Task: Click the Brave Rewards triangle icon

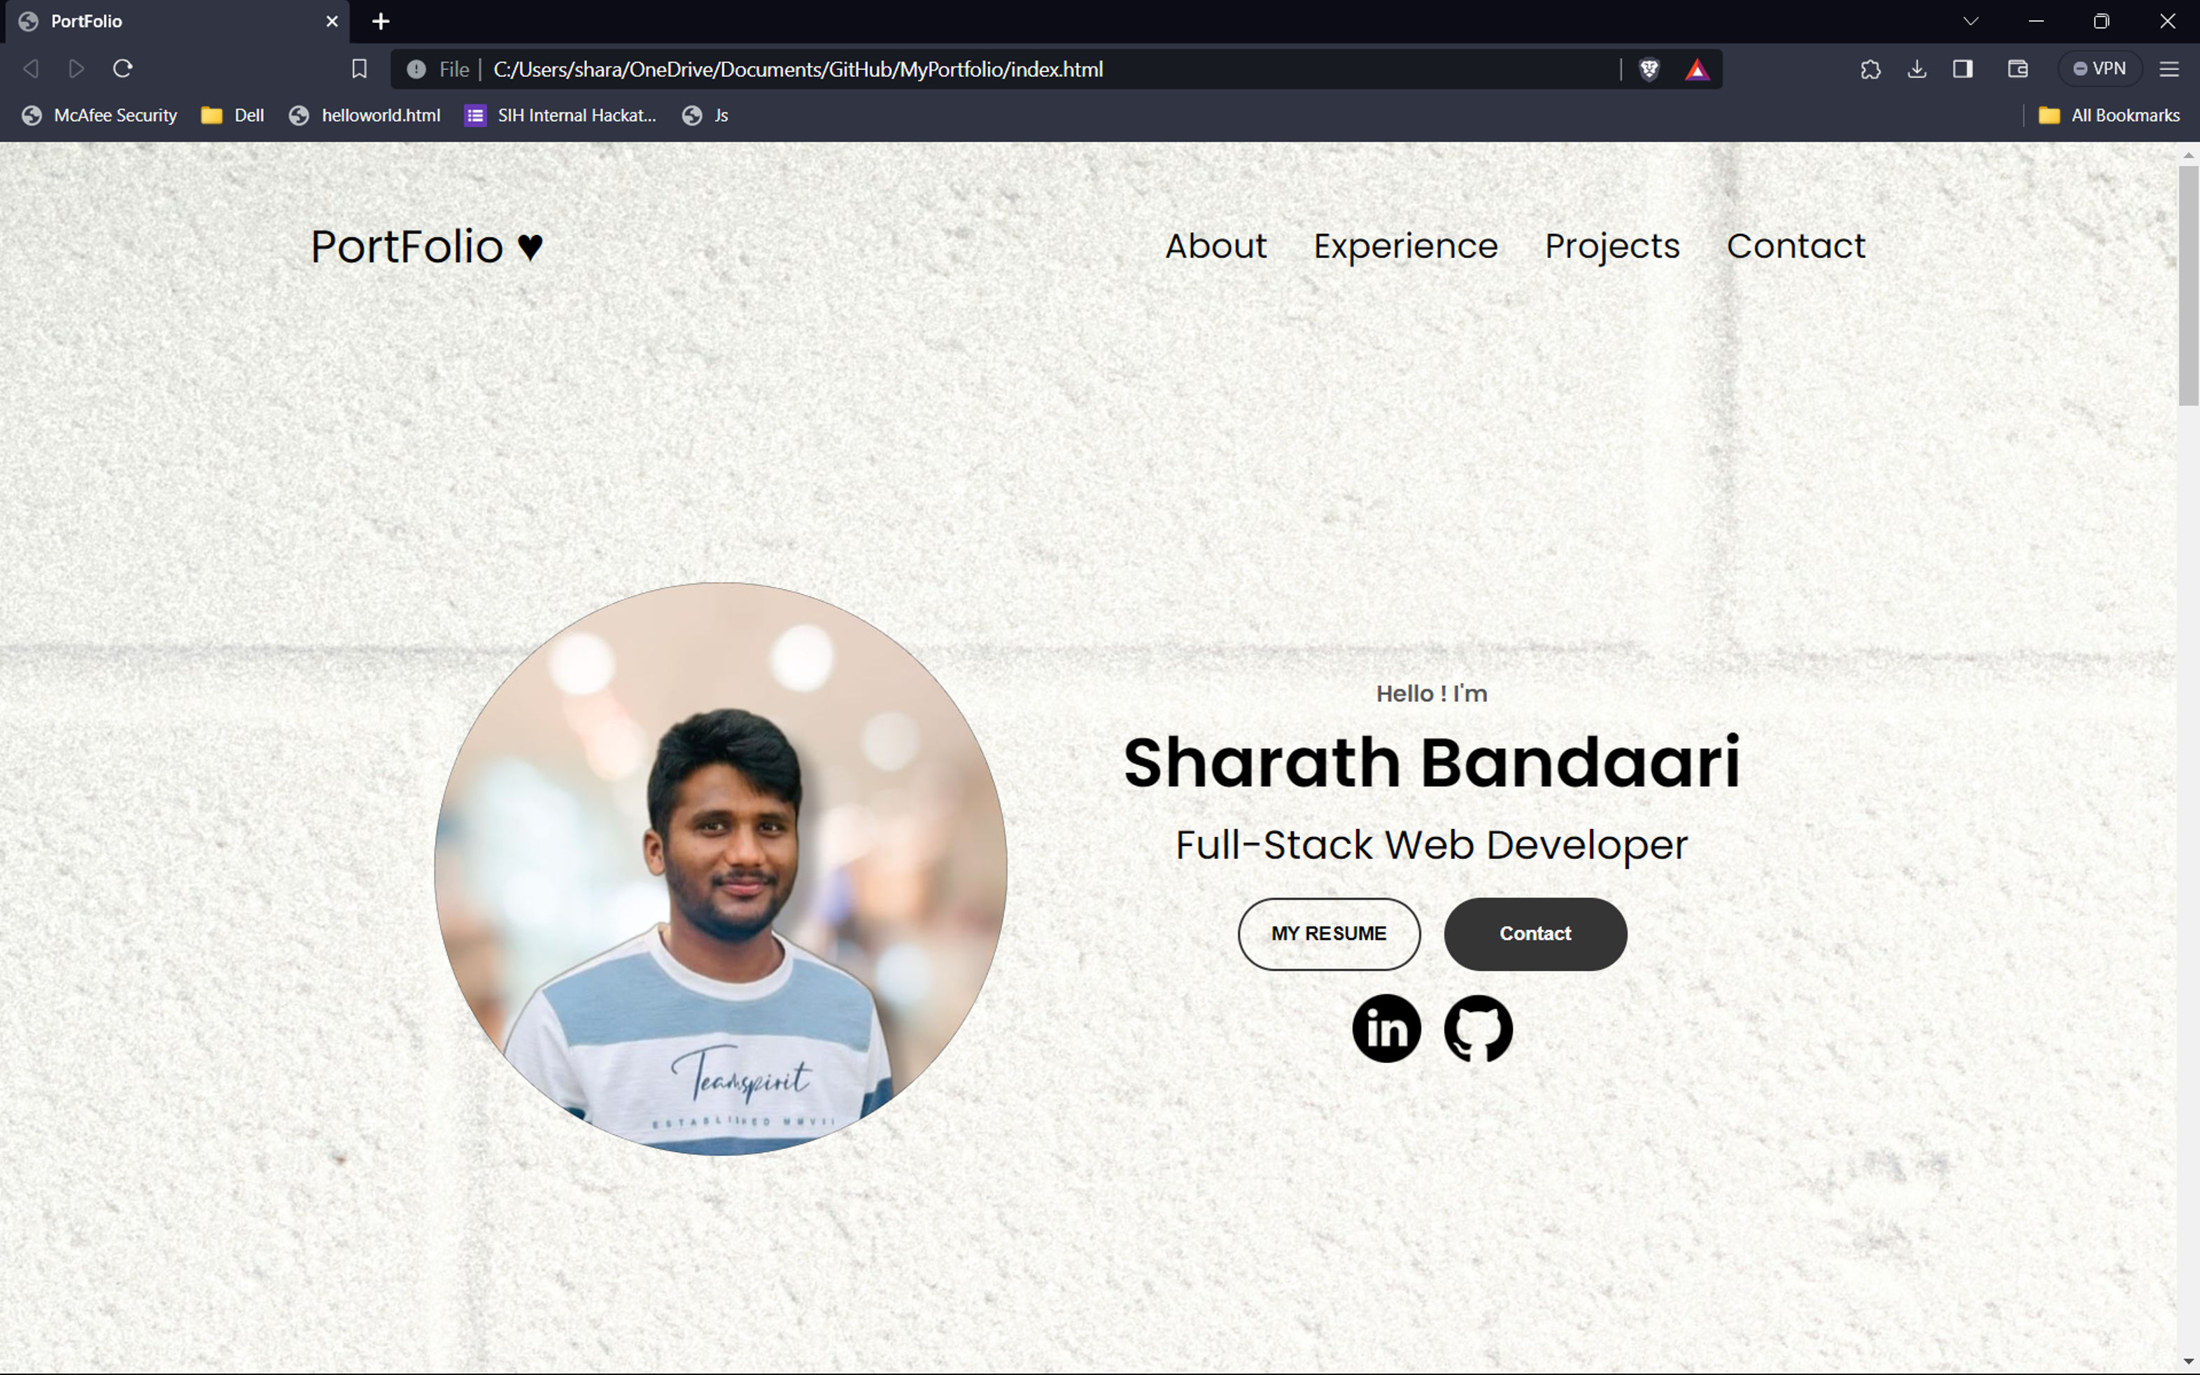Action: click(1696, 69)
